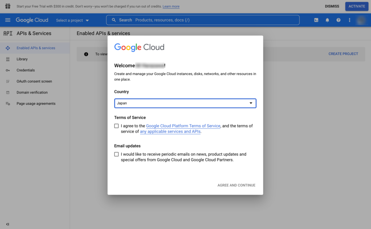
Task: Dismiss the free trial banner
Action: (332, 6)
